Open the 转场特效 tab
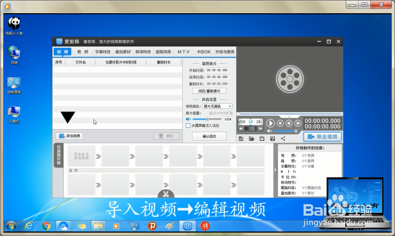The image size is (395, 236). pyautogui.click(x=143, y=52)
